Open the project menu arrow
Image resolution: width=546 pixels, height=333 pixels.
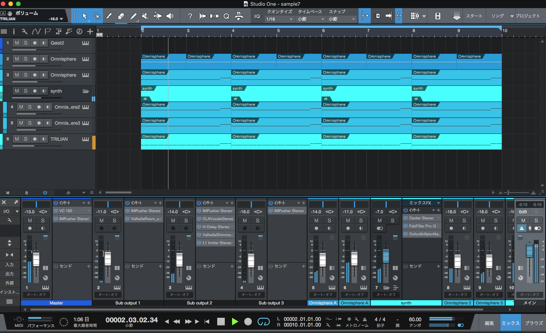tap(512, 16)
